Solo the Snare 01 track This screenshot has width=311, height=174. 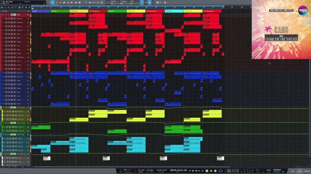pyautogui.click(x=9, y=19)
